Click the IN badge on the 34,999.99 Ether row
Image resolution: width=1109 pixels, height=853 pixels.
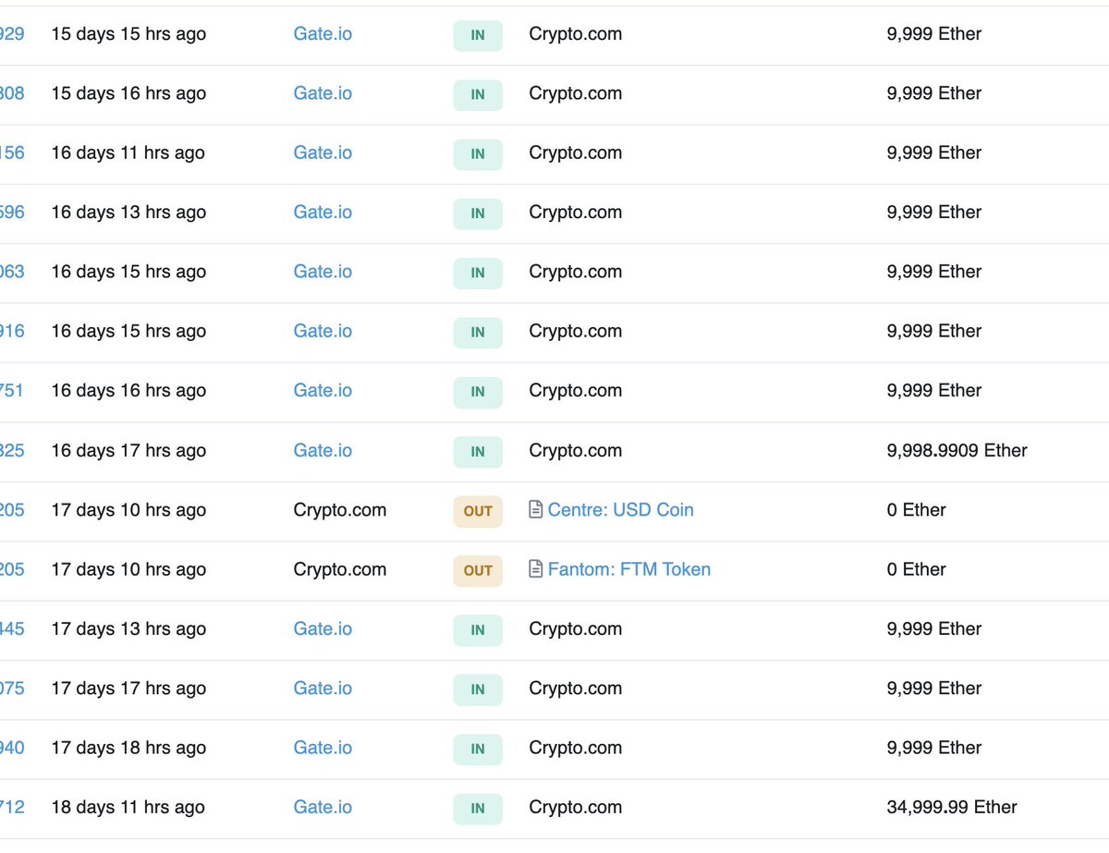pyautogui.click(x=477, y=808)
